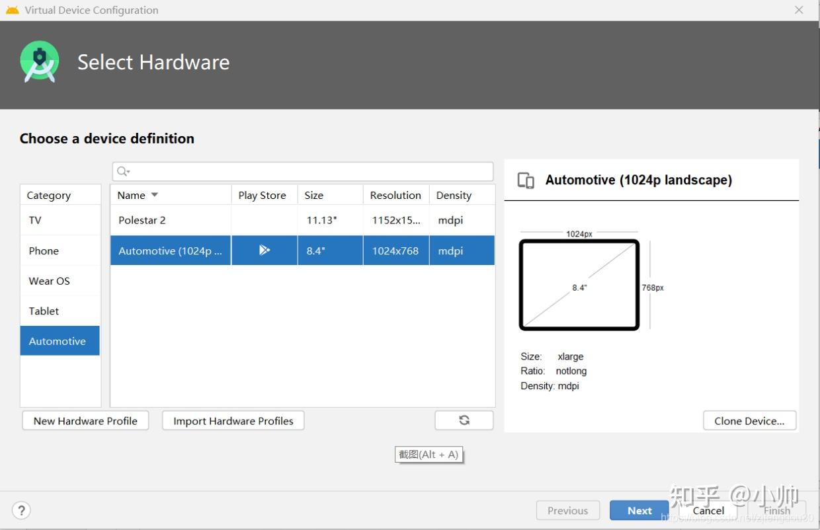
Task: Click the magnifier icon in the search box
Action: (x=122, y=171)
